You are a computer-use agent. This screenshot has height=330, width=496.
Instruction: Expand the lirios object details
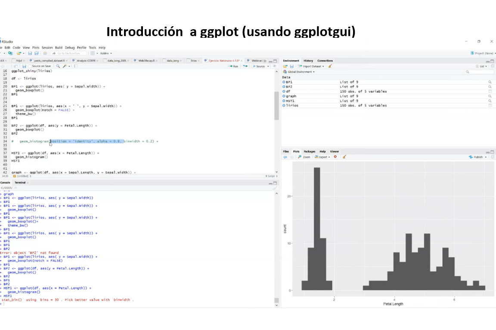pos(284,105)
